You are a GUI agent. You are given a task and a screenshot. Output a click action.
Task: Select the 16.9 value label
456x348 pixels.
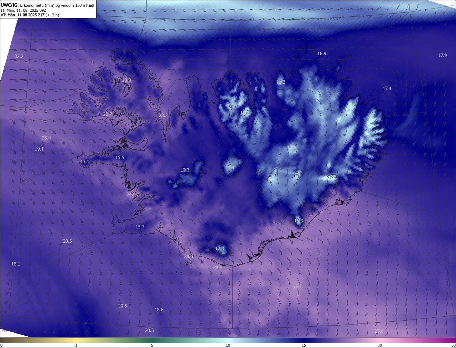coord(322,54)
